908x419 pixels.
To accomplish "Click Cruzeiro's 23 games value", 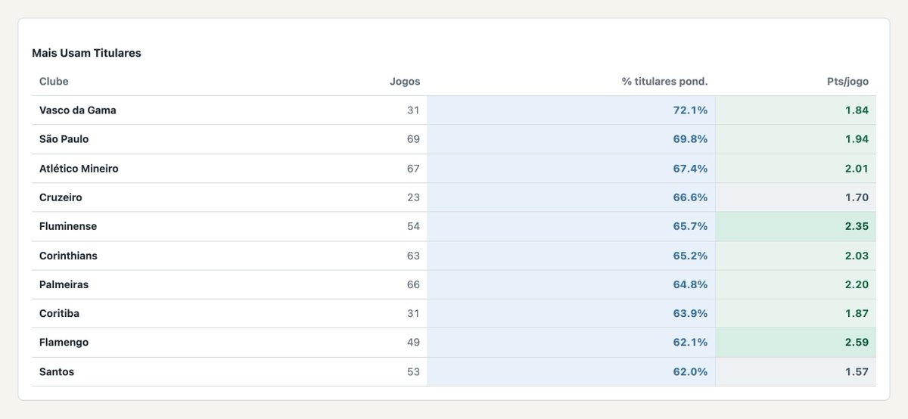I will [x=413, y=197].
